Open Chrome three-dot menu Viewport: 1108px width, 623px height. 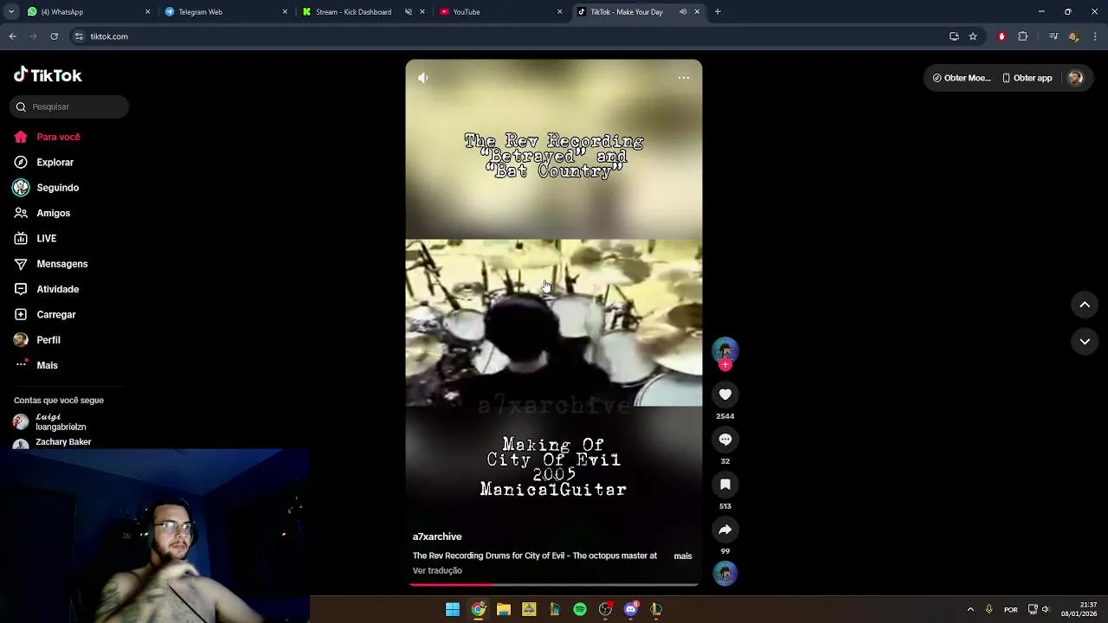pyautogui.click(x=1095, y=36)
